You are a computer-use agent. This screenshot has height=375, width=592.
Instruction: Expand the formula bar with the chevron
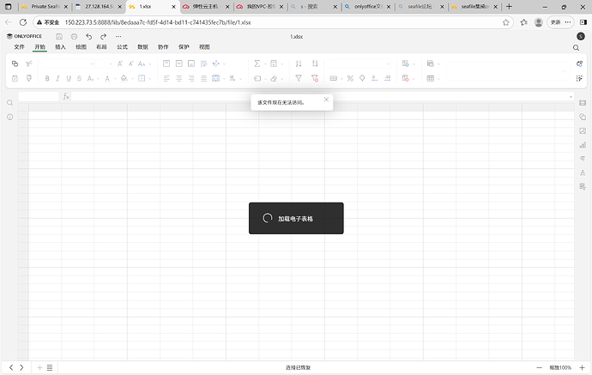pos(571,96)
